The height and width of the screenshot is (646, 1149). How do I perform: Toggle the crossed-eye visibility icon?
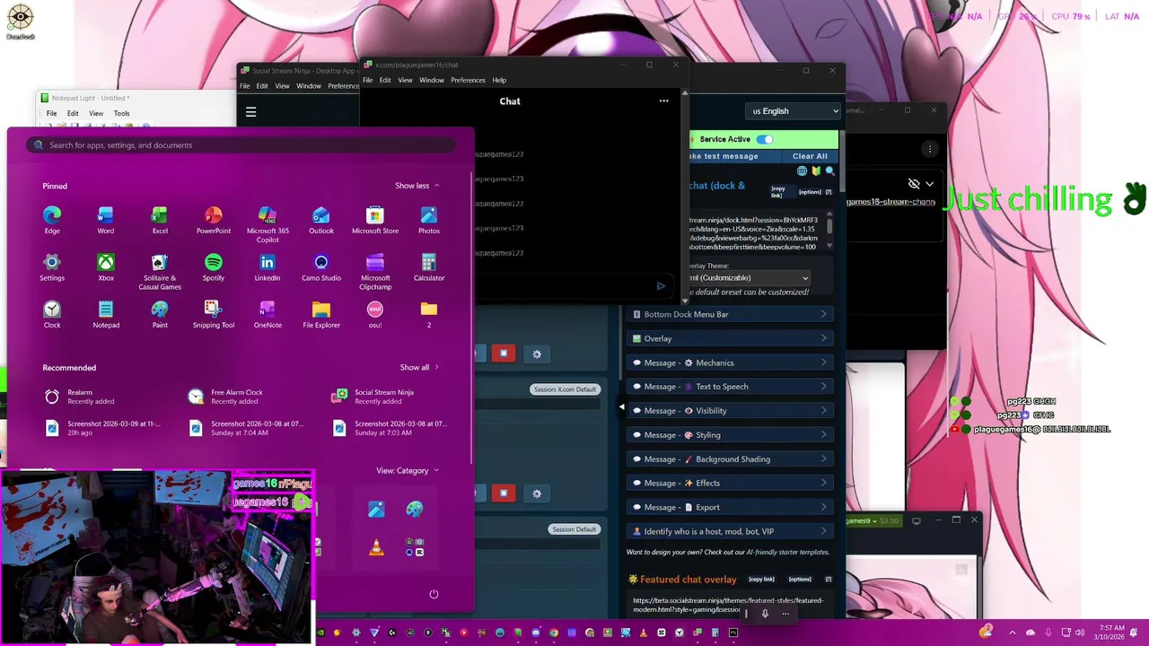click(914, 184)
